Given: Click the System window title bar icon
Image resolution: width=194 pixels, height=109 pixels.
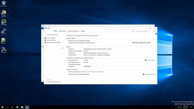Looking at the screenshot, I should pyautogui.click(x=45, y=28).
